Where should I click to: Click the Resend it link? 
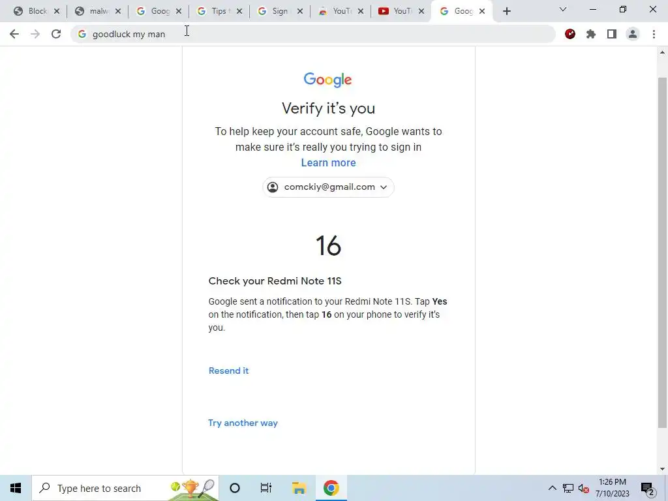[x=229, y=371]
